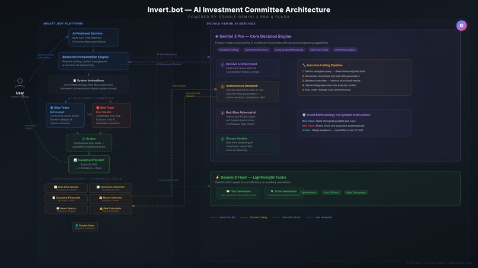
Task: Click the 'Function Call Request' arrow label
Action: click(193, 95)
